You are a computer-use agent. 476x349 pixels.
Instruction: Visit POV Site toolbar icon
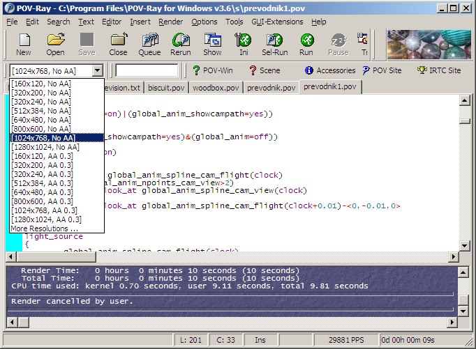click(x=366, y=70)
